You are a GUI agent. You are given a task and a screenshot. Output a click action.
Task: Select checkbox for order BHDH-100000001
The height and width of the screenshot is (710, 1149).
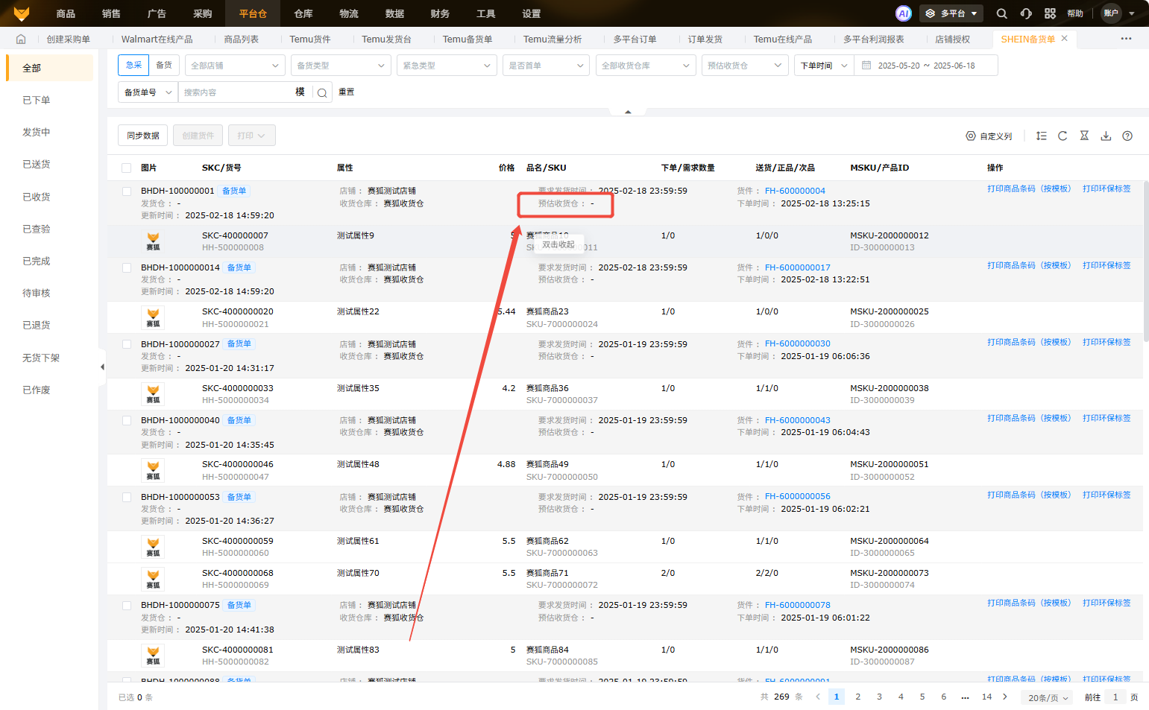pyautogui.click(x=127, y=191)
